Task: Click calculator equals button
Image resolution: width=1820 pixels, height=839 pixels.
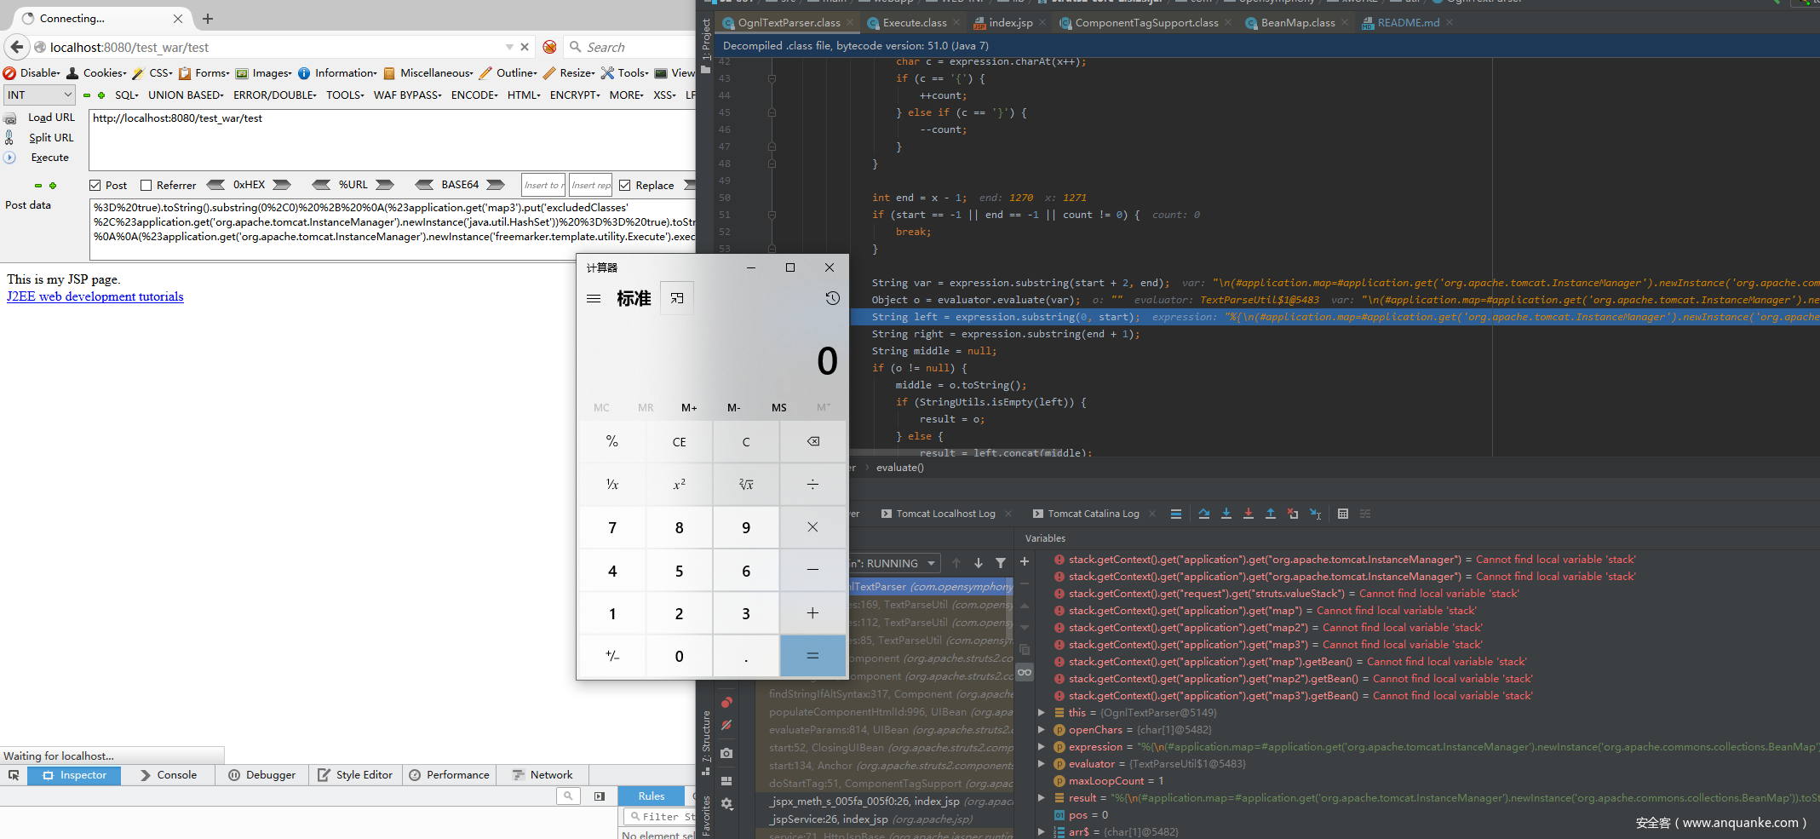Action: tap(813, 656)
